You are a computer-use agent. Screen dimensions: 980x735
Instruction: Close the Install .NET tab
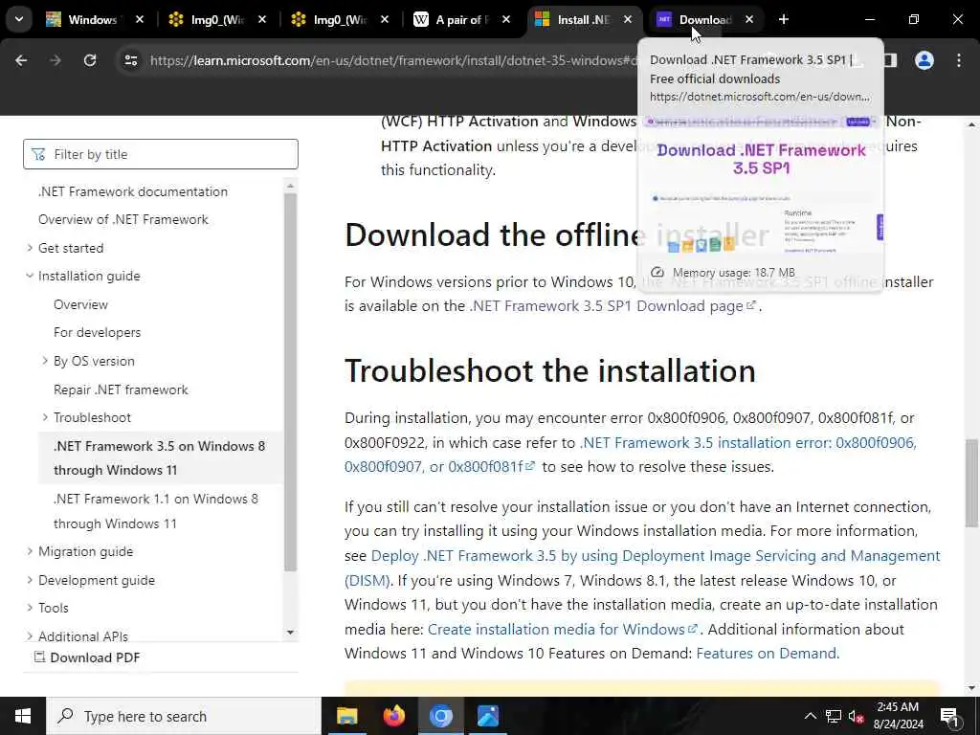[x=628, y=19]
